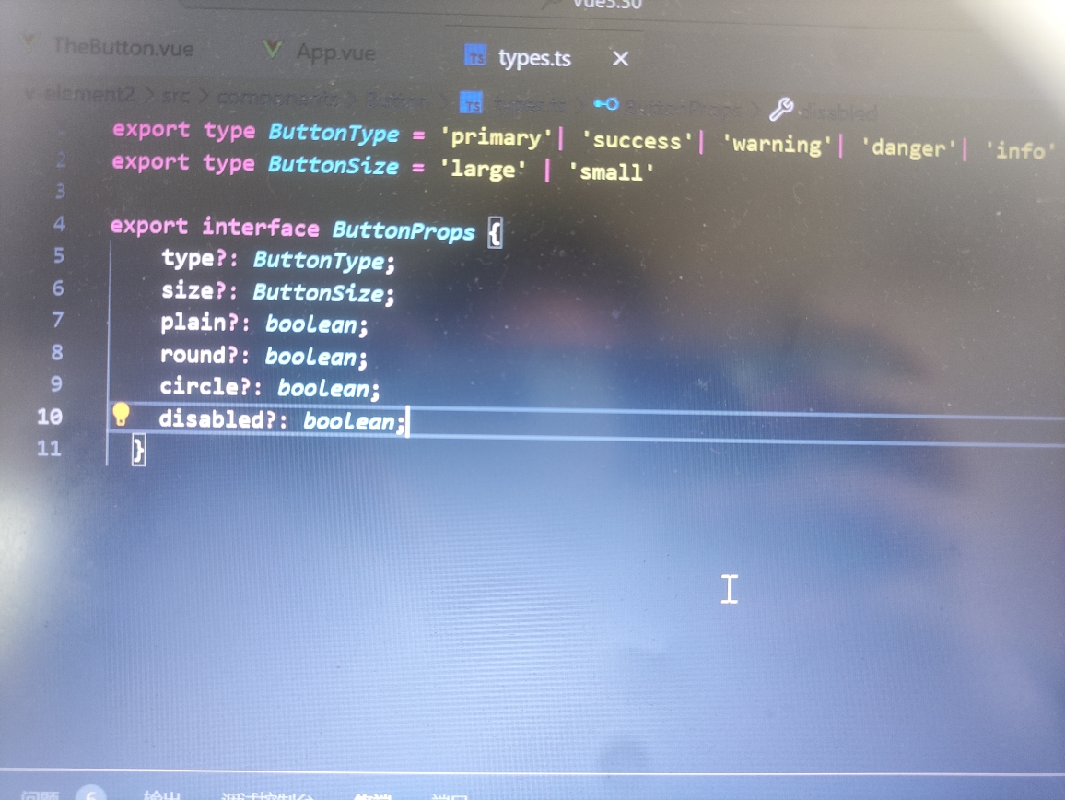Open the disabled breadcrumb symbol

[x=838, y=112]
